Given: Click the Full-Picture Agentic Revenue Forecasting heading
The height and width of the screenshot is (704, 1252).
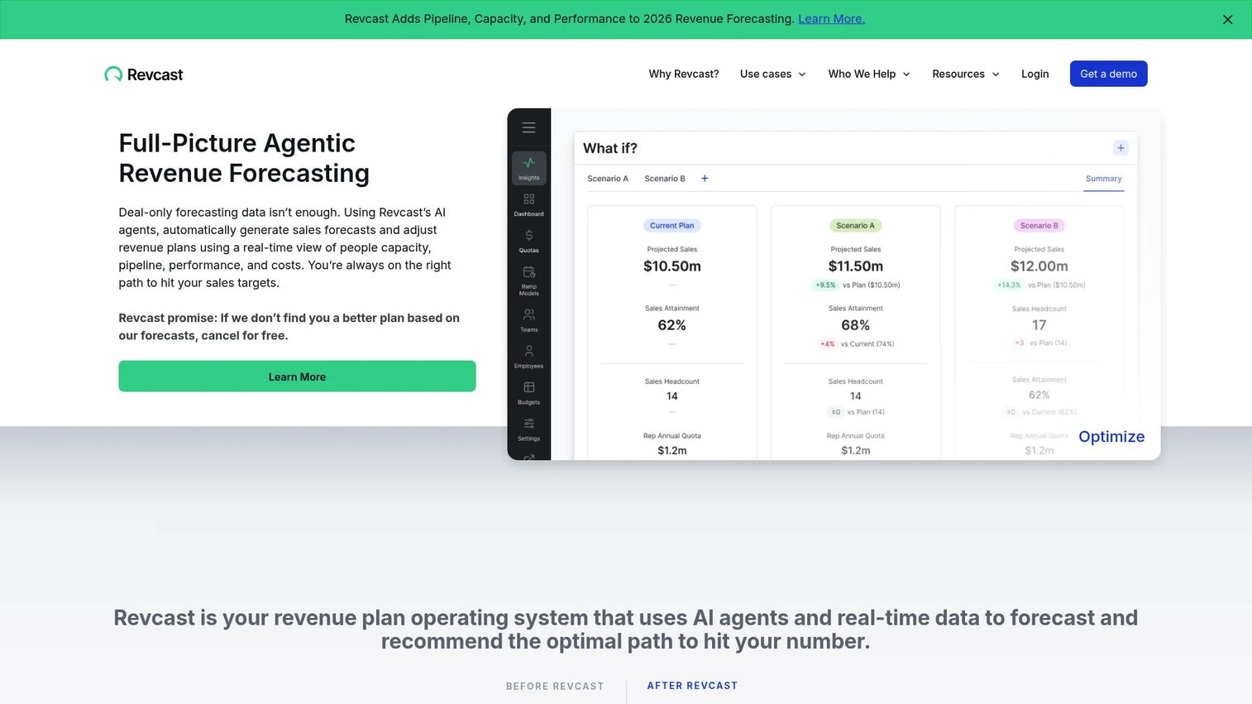Looking at the screenshot, I should point(244,158).
